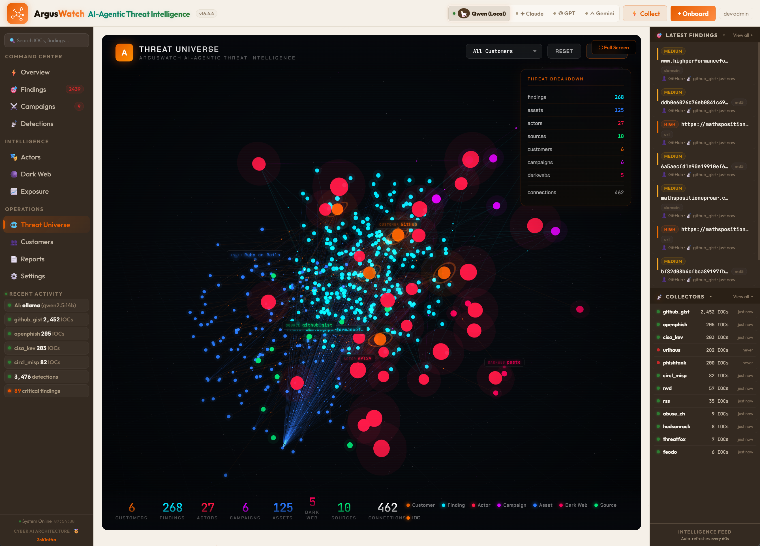
Task: Click the Findings target icon in sidebar
Action: [x=14, y=89]
